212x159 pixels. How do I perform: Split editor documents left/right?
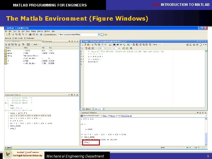191,45
